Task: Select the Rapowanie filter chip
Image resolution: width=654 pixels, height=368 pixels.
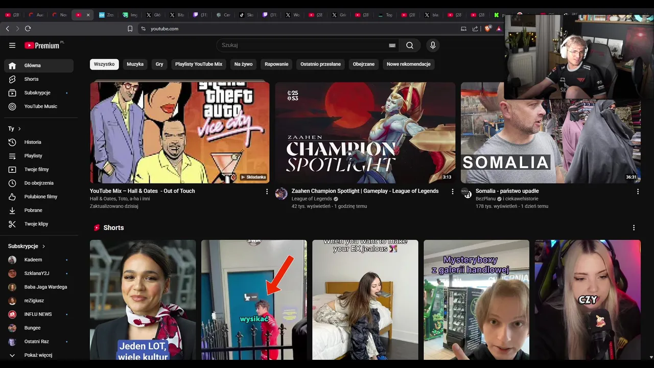Action: click(276, 64)
